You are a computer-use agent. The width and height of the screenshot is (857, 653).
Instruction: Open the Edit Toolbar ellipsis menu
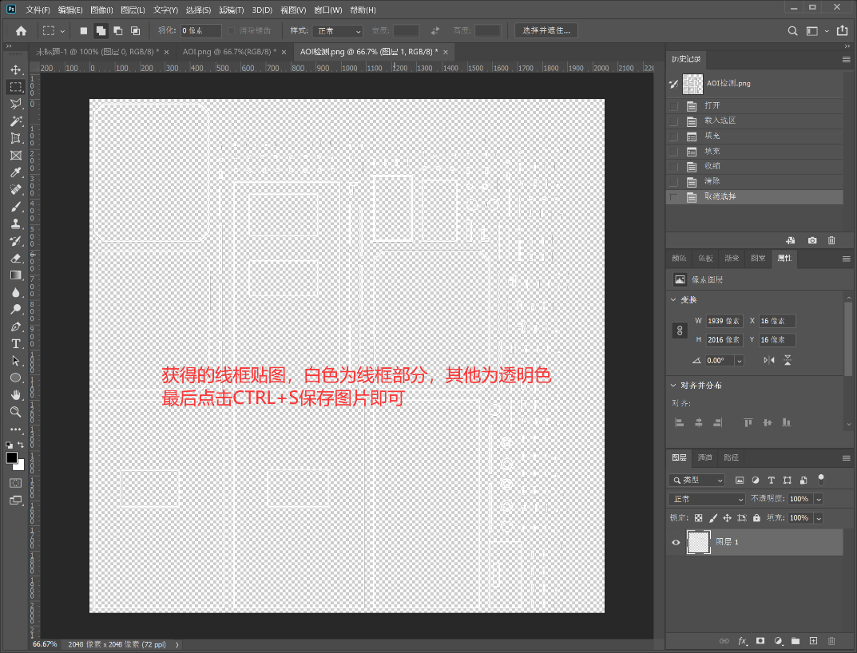(16, 429)
